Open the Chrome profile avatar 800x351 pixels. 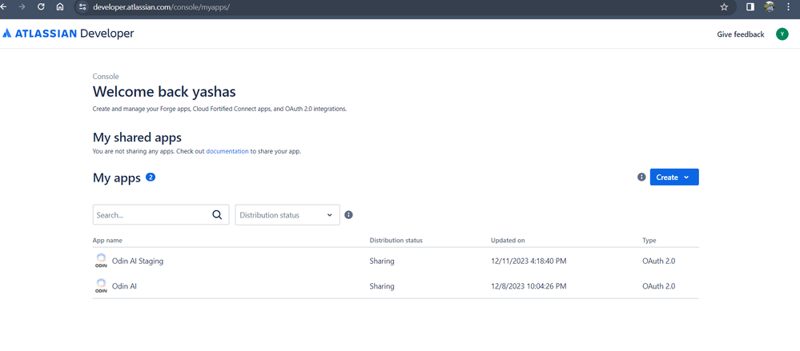[x=770, y=7]
